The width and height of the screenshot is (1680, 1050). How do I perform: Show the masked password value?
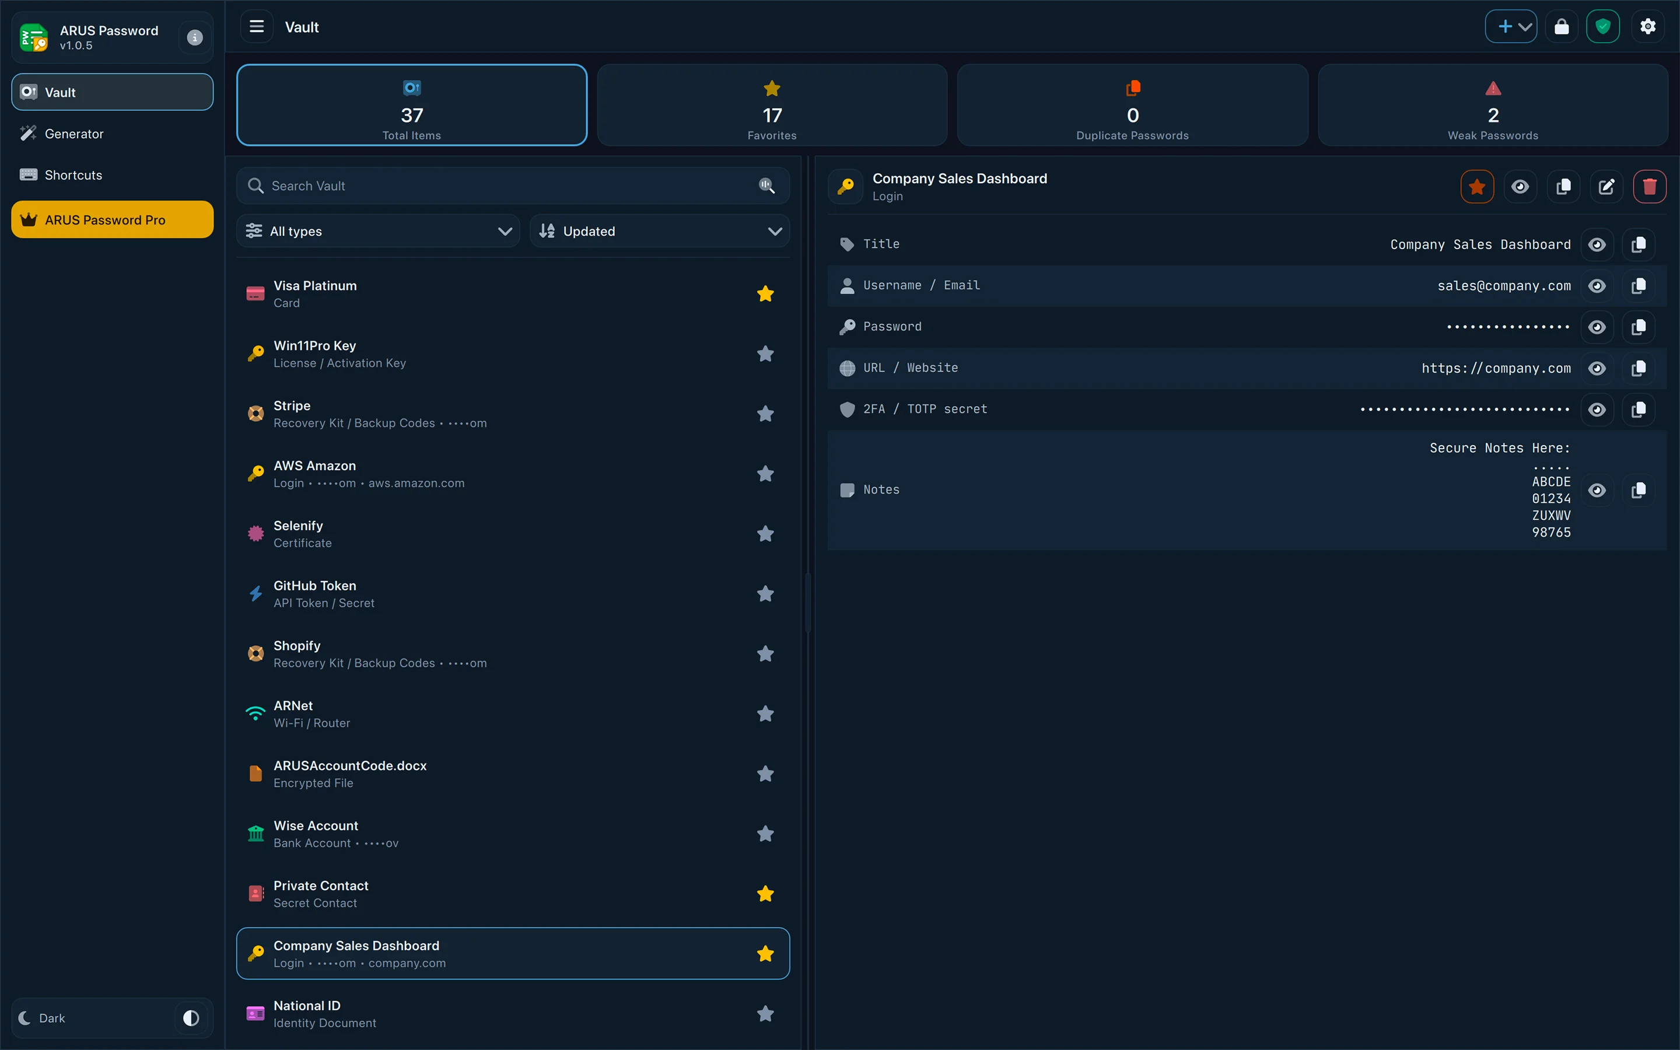point(1597,327)
